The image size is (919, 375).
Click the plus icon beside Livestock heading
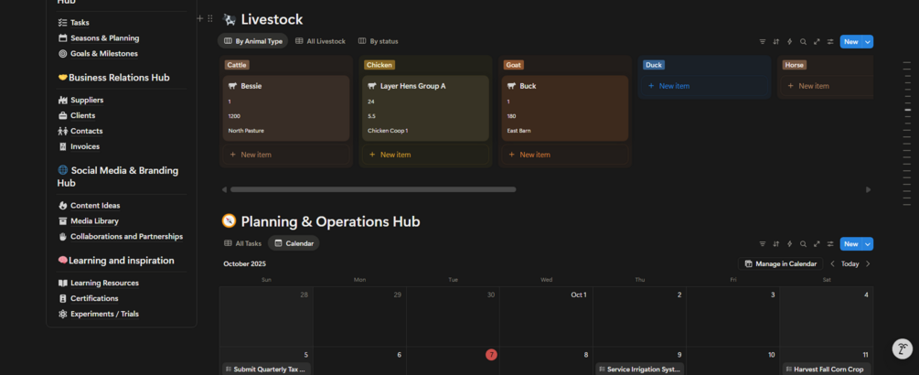tap(200, 18)
